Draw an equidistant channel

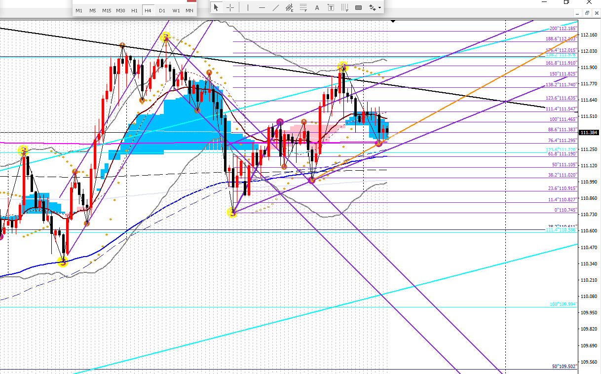290,7
